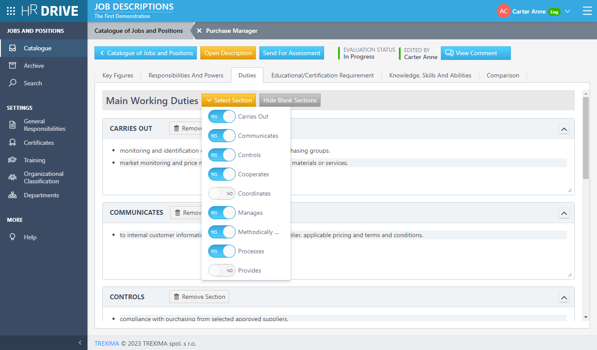Click the Training graduation cap icon
The width and height of the screenshot is (597, 350).
(x=13, y=160)
